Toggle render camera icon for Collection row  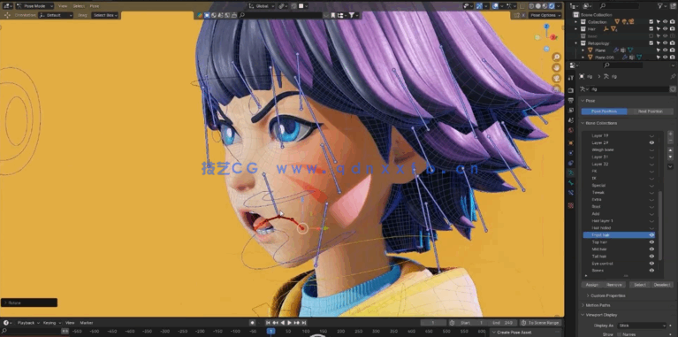click(673, 21)
